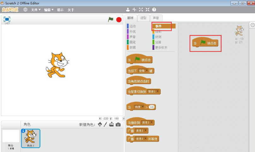This screenshot has height=152, width=255.
Task: Upload sprite from file icon
Action: click(111, 124)
